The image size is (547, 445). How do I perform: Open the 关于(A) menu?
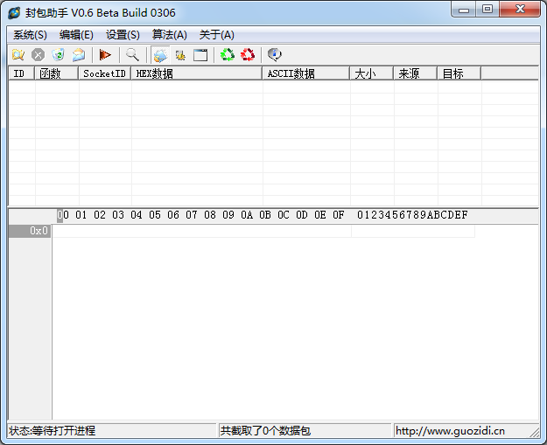pyautogui.click(x=216, y=35)
